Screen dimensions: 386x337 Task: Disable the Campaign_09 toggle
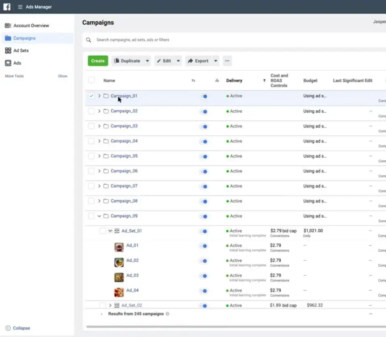pos(203,216)
